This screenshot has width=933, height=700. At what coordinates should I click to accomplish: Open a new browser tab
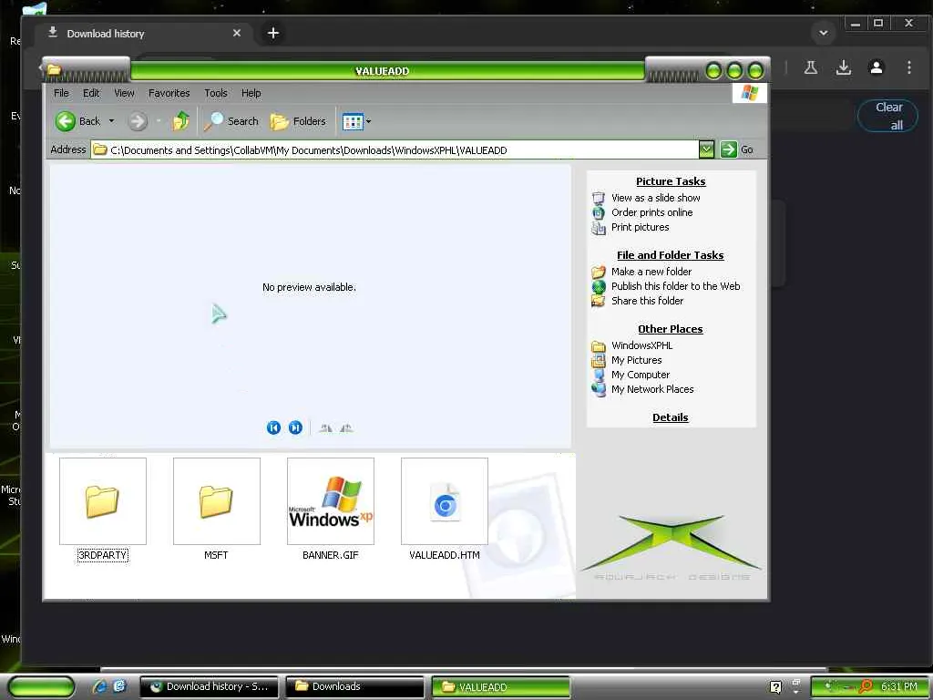273,34
